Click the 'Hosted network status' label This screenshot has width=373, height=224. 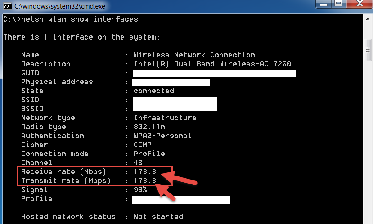coord(68,217)
